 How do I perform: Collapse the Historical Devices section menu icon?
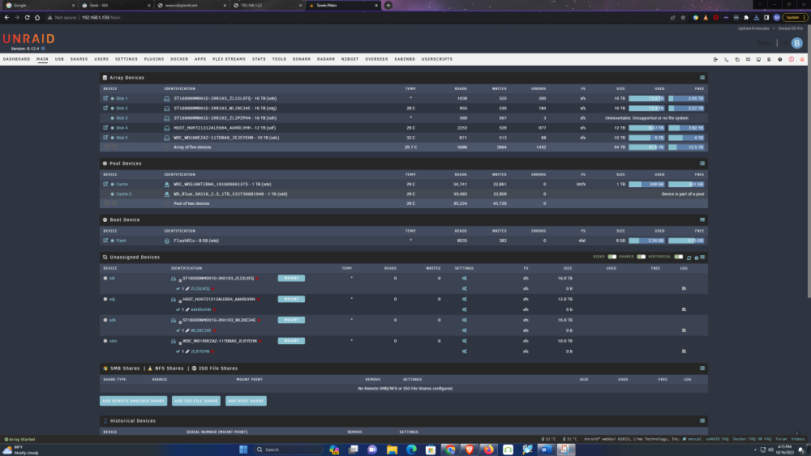coord(702,420)
